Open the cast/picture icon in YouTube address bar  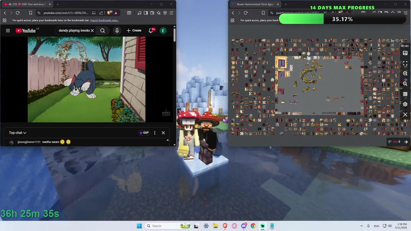94,13
